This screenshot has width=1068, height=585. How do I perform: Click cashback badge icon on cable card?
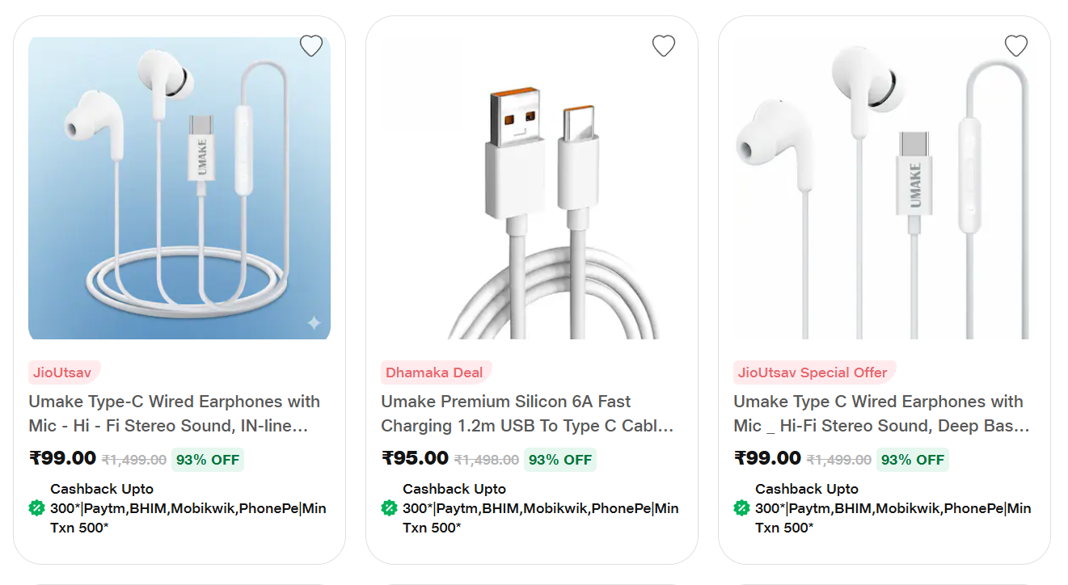(389, 508)
